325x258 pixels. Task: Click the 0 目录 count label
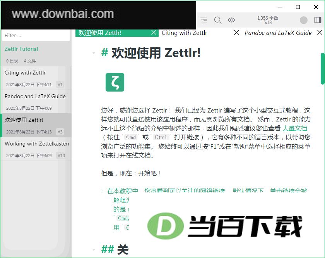pos(12,61)
